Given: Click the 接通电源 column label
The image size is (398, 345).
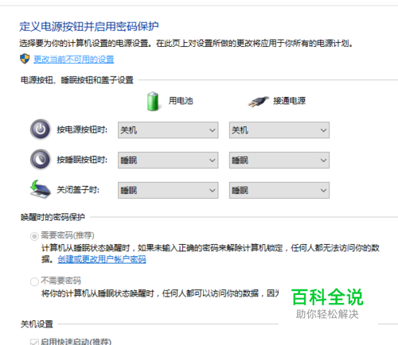Looking at the screenshot, I should [x=290, y=101].
